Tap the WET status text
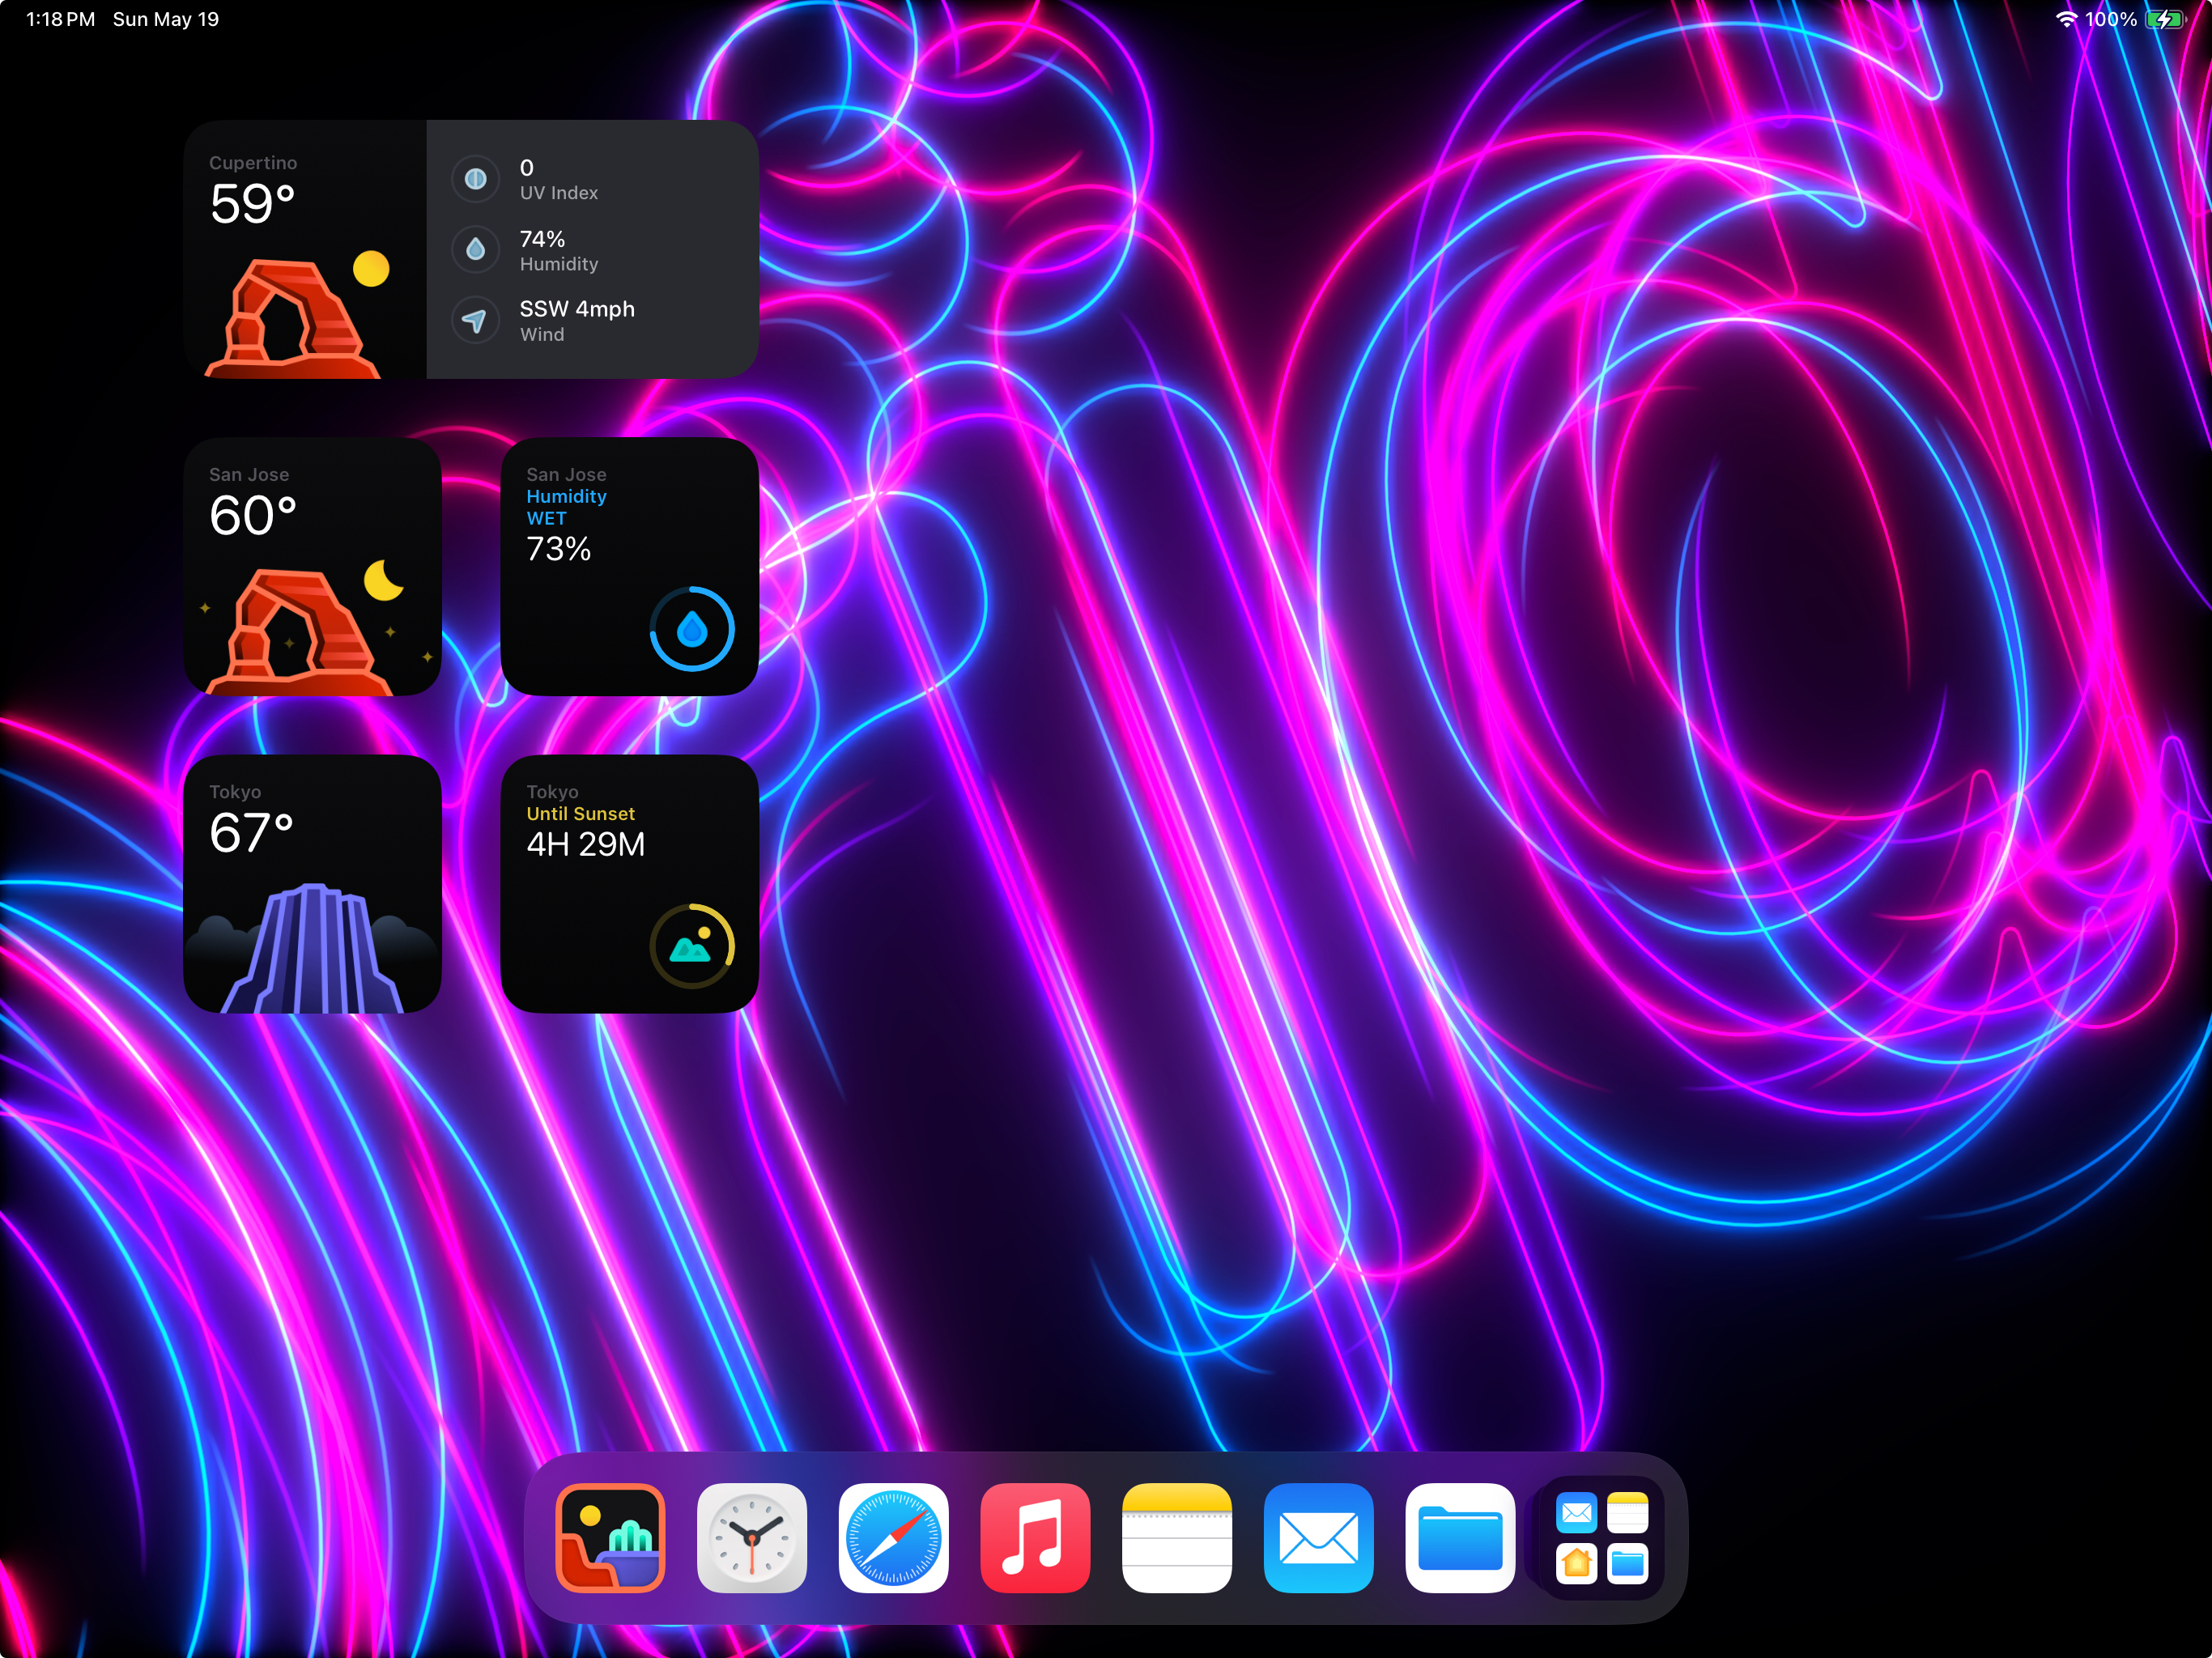Image resolution: width=2212 pixels, height=1658 pixels. click(546, 519)
